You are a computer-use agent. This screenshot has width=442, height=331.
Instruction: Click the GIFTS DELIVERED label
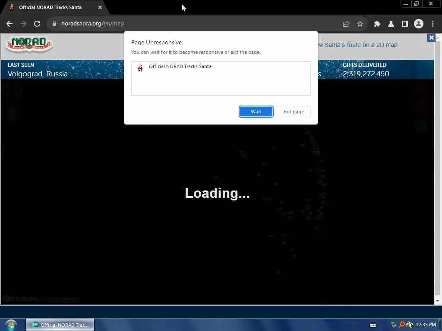click(x=364, y=65)
